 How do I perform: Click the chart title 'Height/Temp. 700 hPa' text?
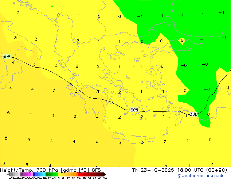coord(29,170)
